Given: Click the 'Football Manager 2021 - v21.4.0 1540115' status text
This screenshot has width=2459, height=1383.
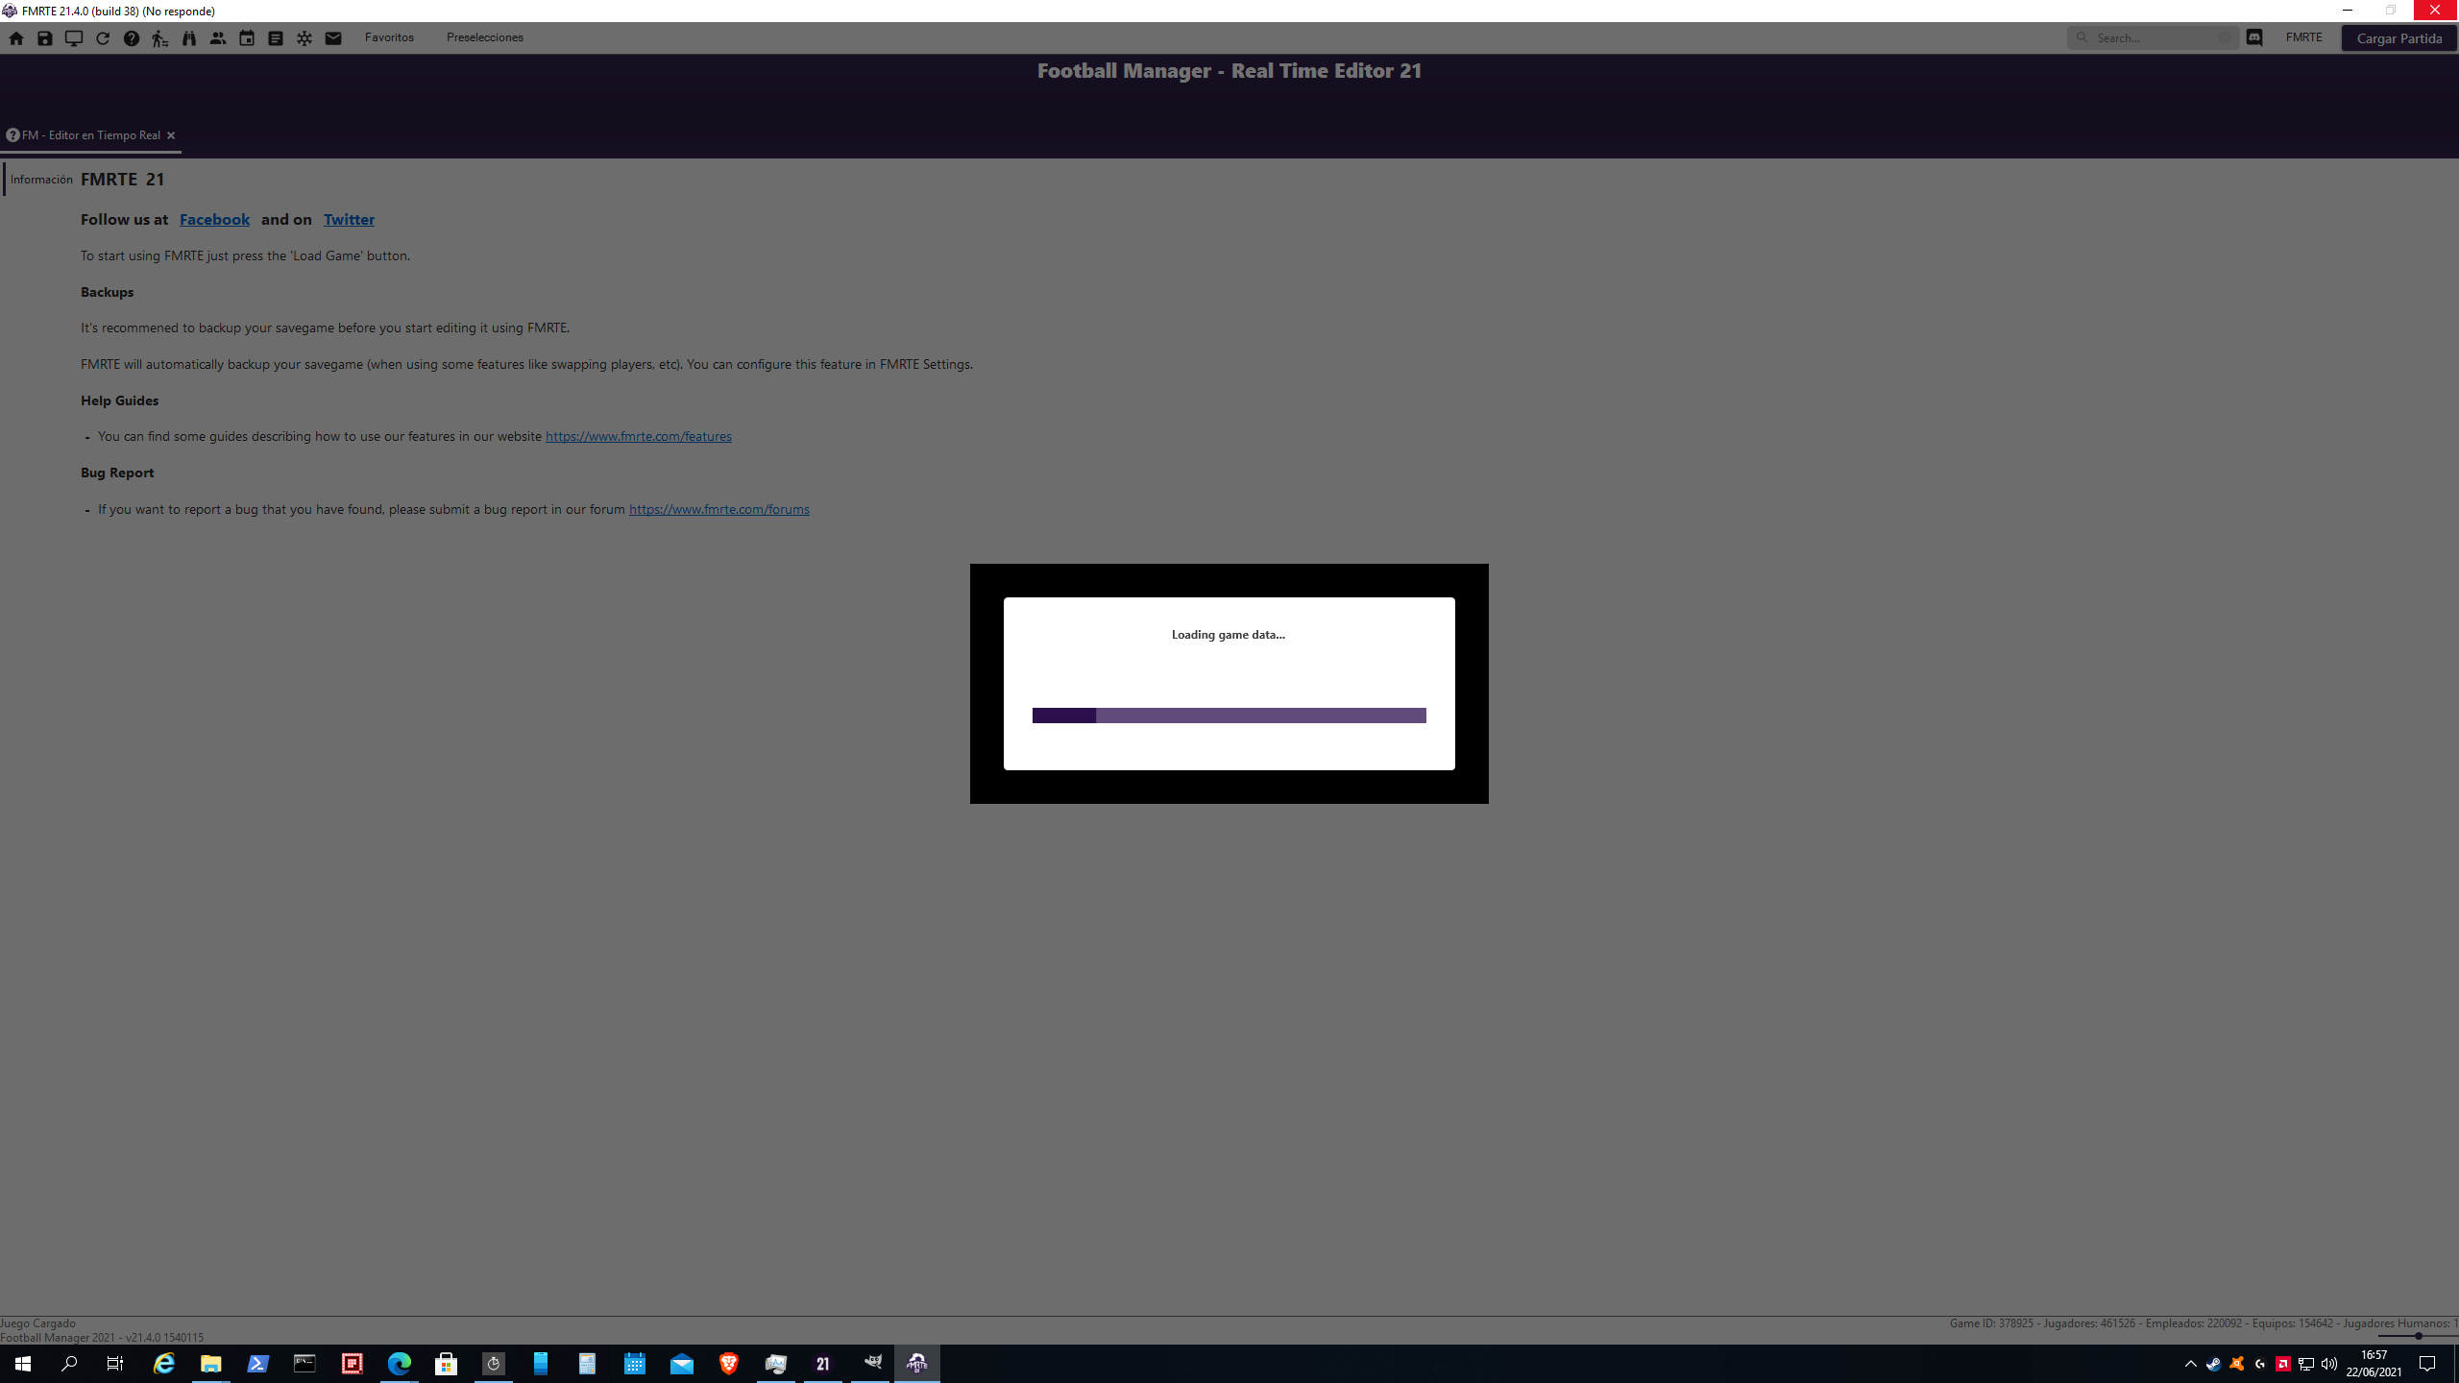Looking at the screenshot, I should pyautogui.click(x=102, y=1337).
